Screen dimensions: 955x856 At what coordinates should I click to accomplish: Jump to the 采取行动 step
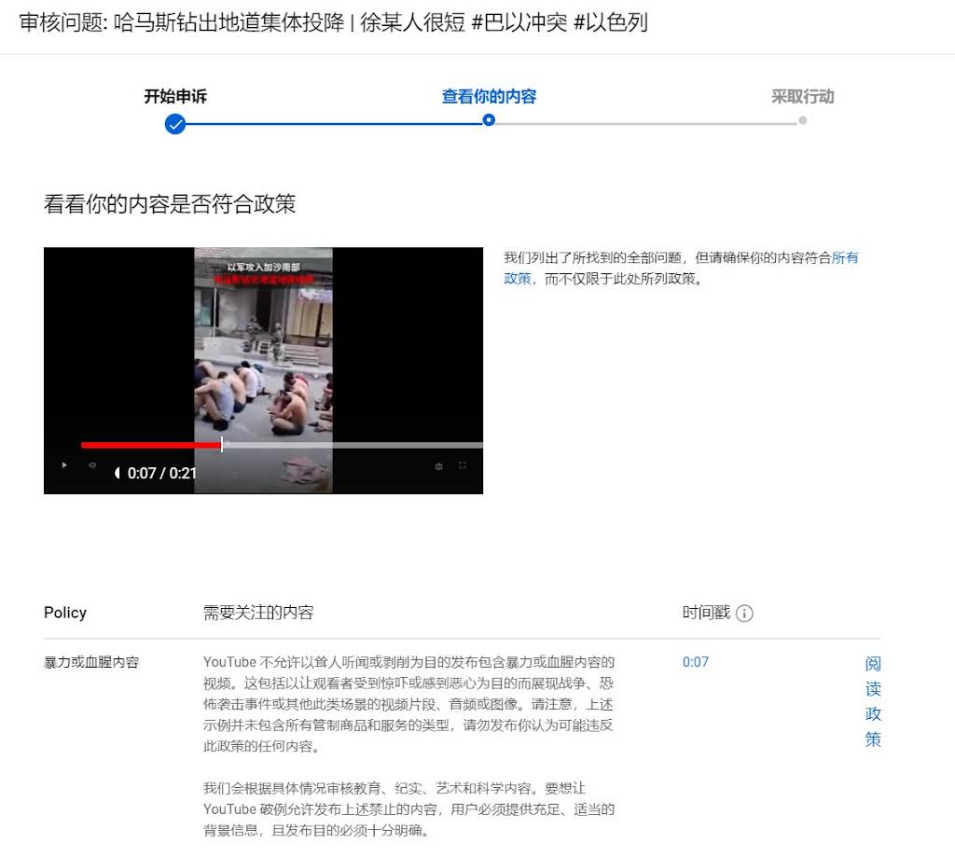(802, 96)
